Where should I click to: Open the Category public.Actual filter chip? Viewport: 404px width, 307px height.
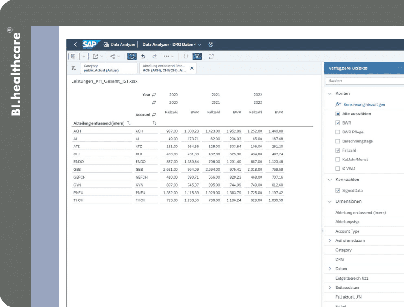pyautogui.click(x=109, y=68)
